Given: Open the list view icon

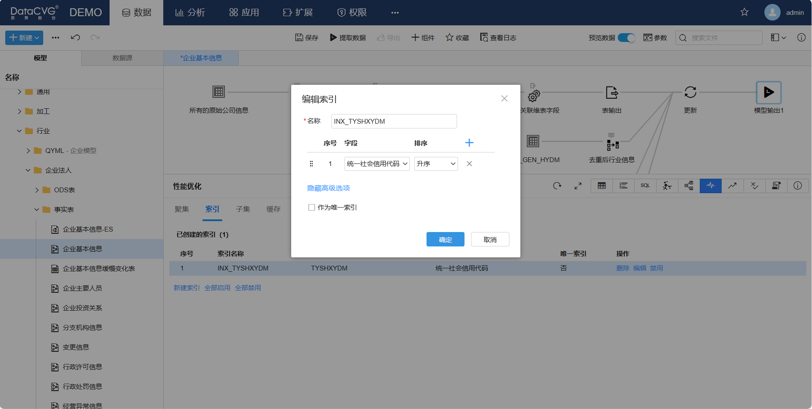Looking at the screenshot, I should click(623, 186).
